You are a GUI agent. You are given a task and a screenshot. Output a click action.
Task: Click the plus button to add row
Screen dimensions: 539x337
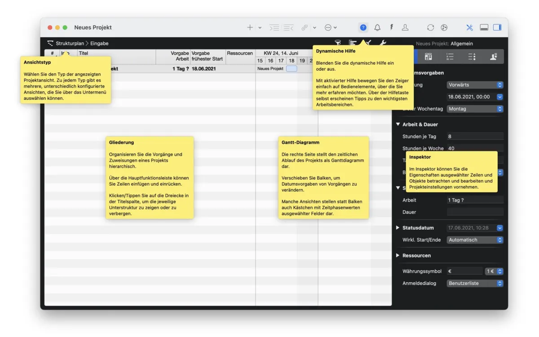250,27
